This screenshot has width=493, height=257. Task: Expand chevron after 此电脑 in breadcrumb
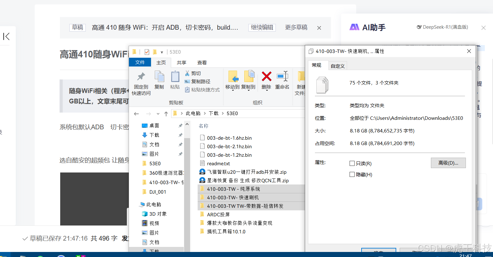[205, 114]
